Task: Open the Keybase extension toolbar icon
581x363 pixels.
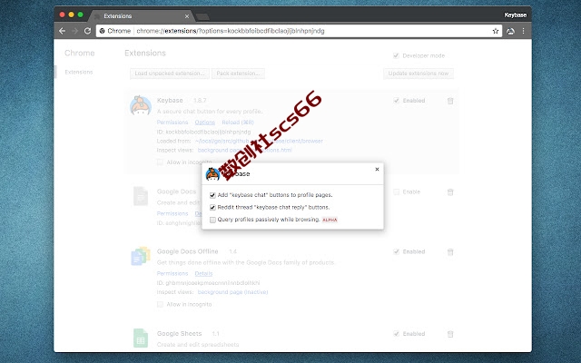Action: click(x=510, y=31)
